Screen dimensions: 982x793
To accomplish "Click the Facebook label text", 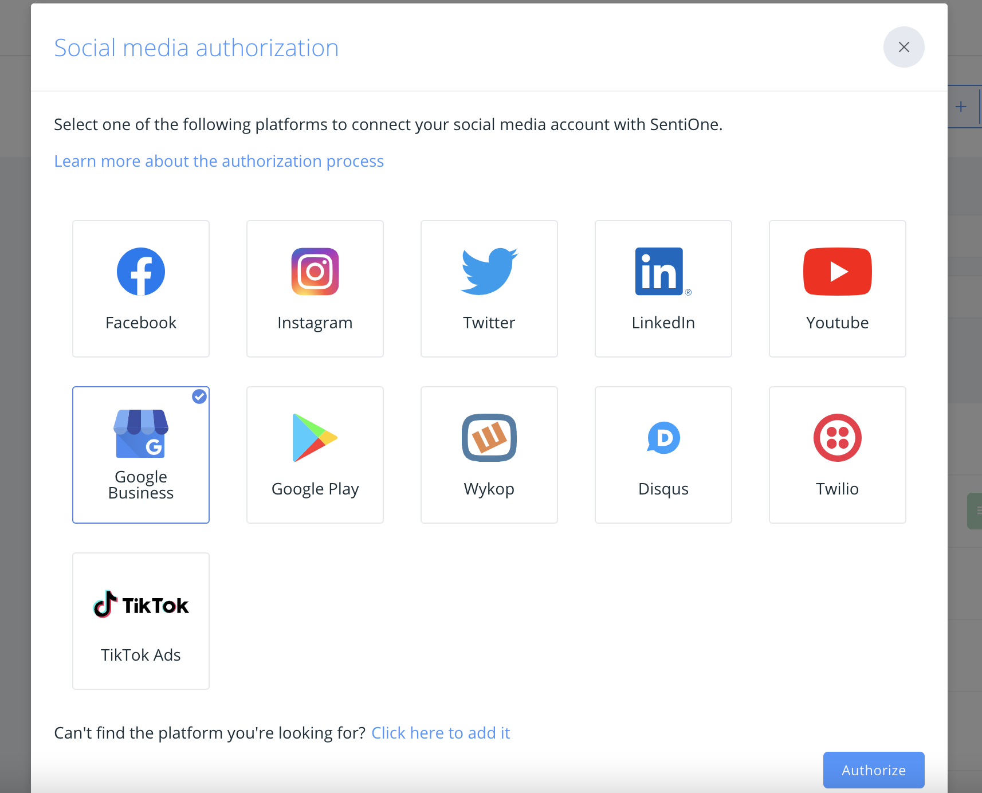I will click(x=141, y=323).
